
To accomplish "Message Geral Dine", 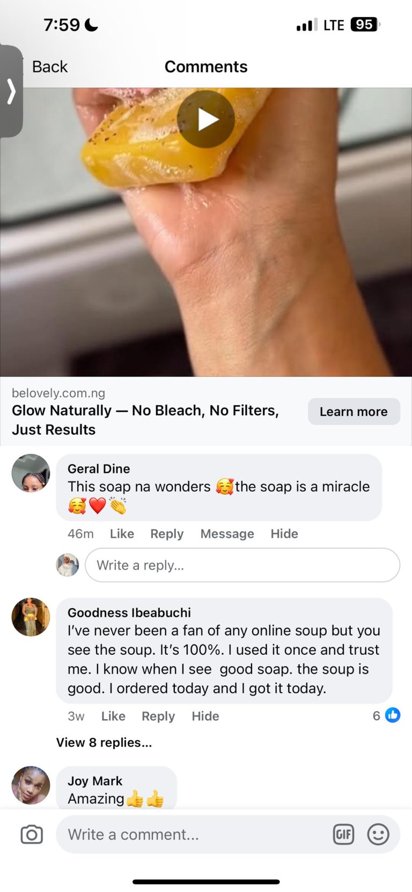I will point(227,533).
